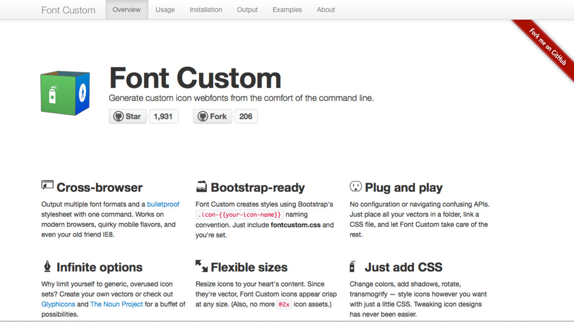Click the Cross-browser window icon
The height and width of the screenshot is (322, 574).
[47, 185]
